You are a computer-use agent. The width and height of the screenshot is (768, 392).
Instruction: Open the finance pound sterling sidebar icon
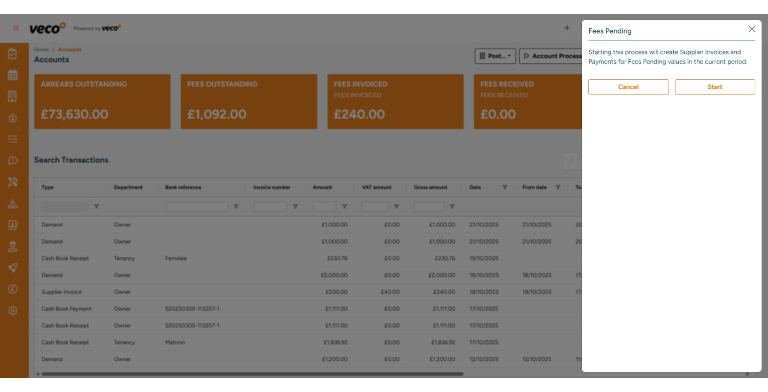click(x=13, y=289)
